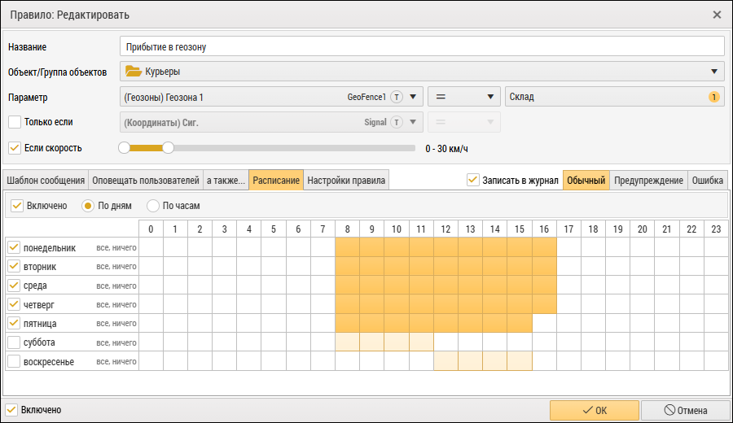
Task: Click the right speed slider handle
Action: tap(168, 148)
